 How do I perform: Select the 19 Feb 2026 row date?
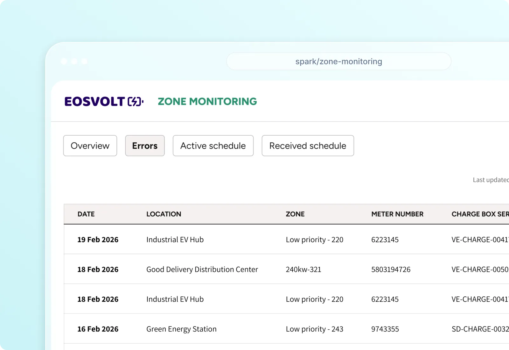tap(98, 240)
